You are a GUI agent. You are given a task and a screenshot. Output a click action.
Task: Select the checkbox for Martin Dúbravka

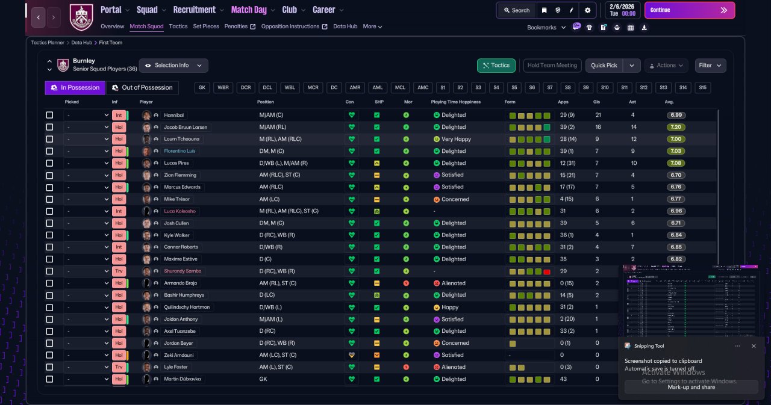(x=49, y=379)
